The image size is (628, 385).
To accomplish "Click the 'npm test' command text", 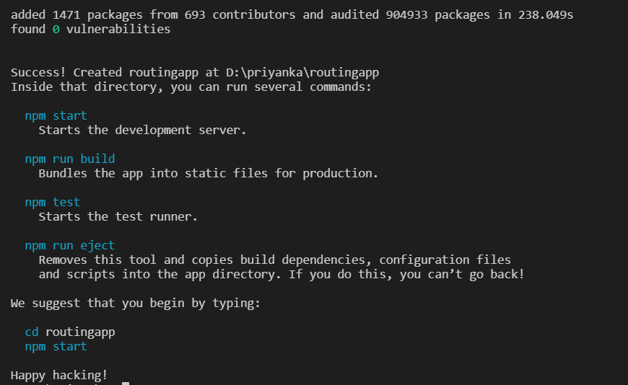I will click(x=53, y=202).
